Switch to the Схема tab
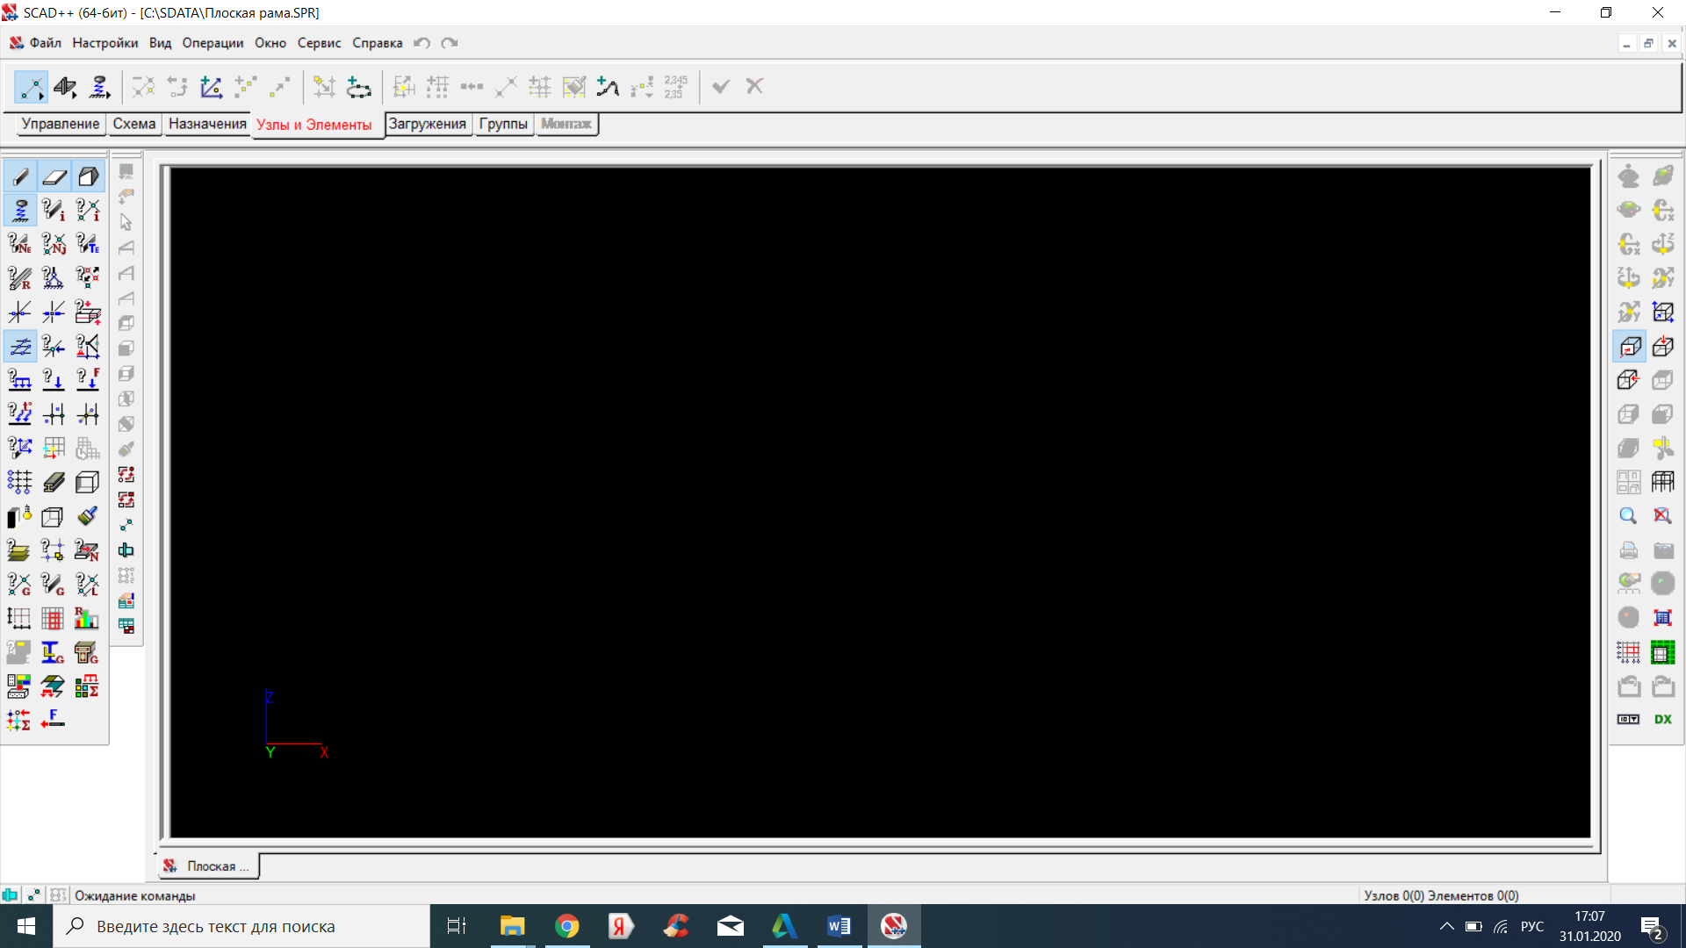The width and height of the screenshot is (1686, 948). [x=134, y=124]
